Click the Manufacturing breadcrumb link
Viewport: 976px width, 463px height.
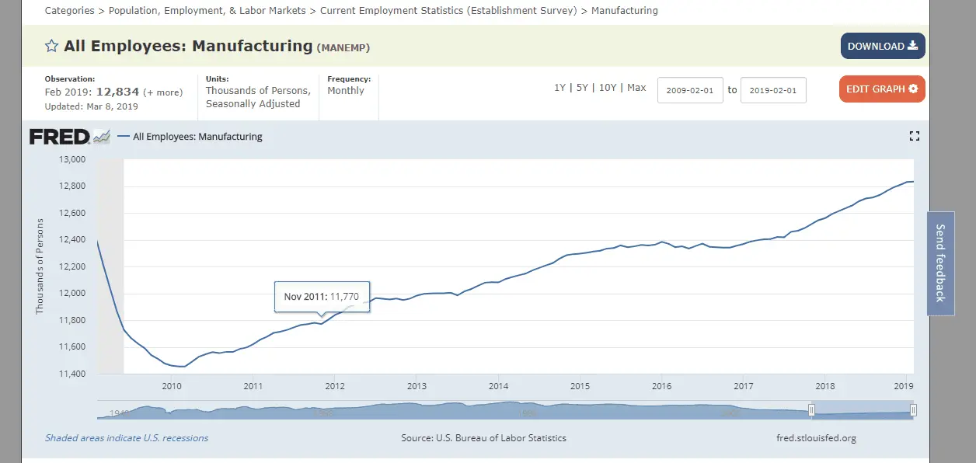tap(624, 11)
